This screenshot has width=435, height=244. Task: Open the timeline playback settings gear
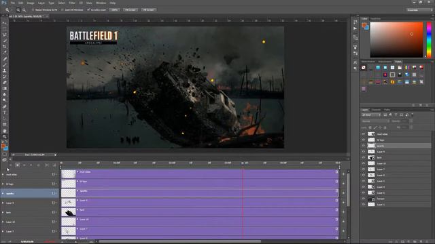[39, 165]
